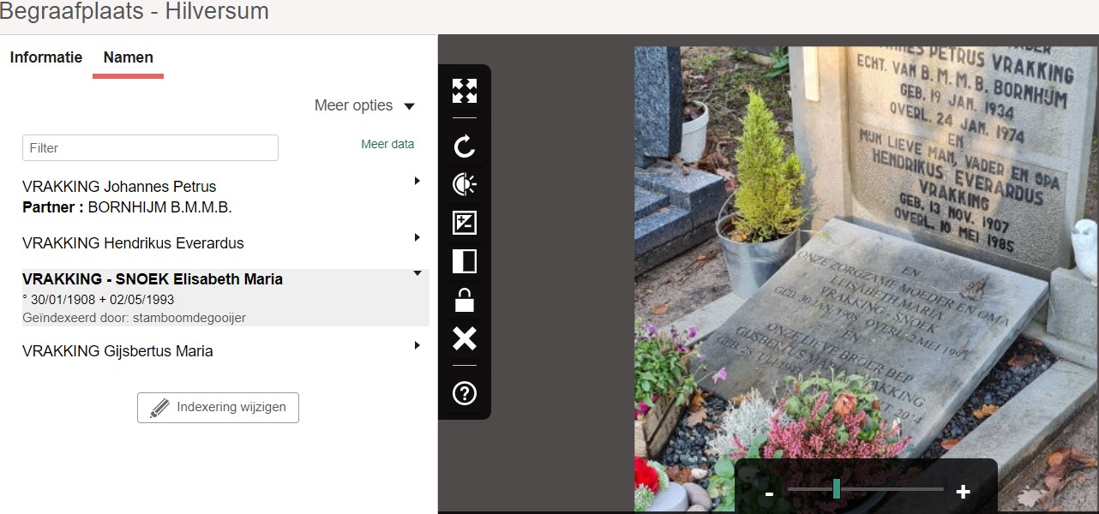The width and height of the screenshot is (1099, 514).
Task: Expand Hendrikus Everardus entry arrow
Action: coord(417,237)
